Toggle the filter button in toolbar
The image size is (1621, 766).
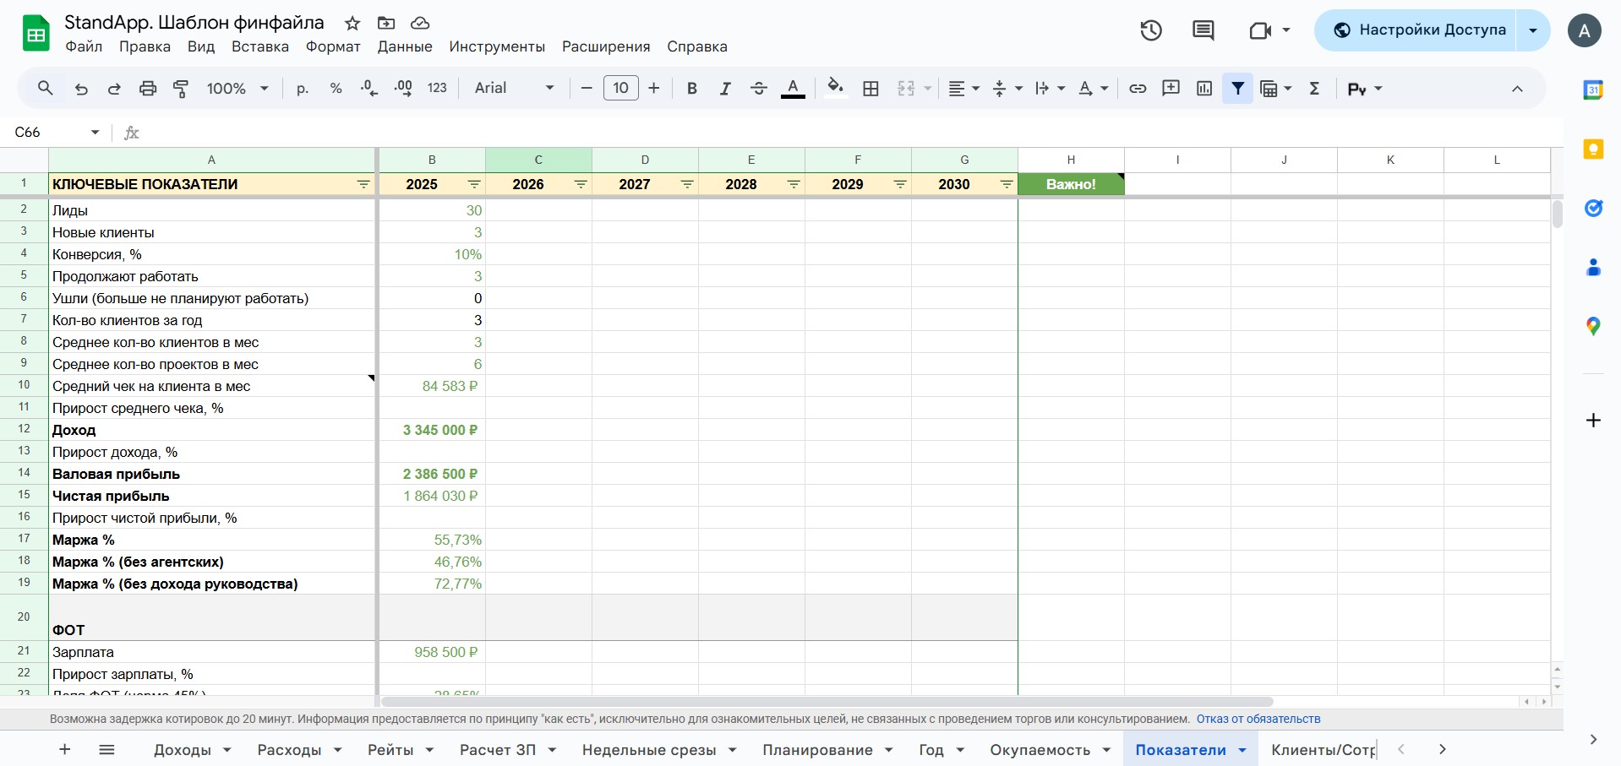tap(1237, 88)
